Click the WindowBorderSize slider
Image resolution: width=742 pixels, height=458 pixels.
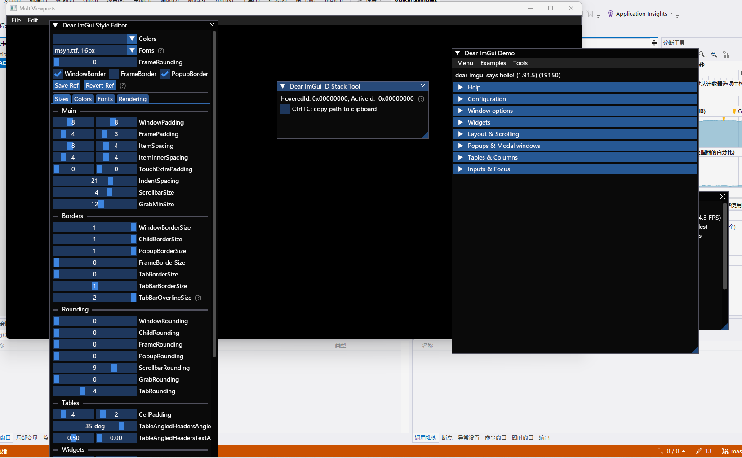pyautogui.click(x=95, y=228)
